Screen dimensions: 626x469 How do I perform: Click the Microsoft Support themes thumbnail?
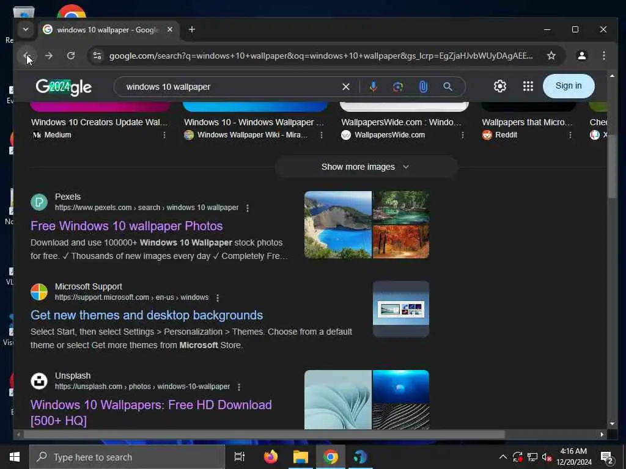(401, 309)
